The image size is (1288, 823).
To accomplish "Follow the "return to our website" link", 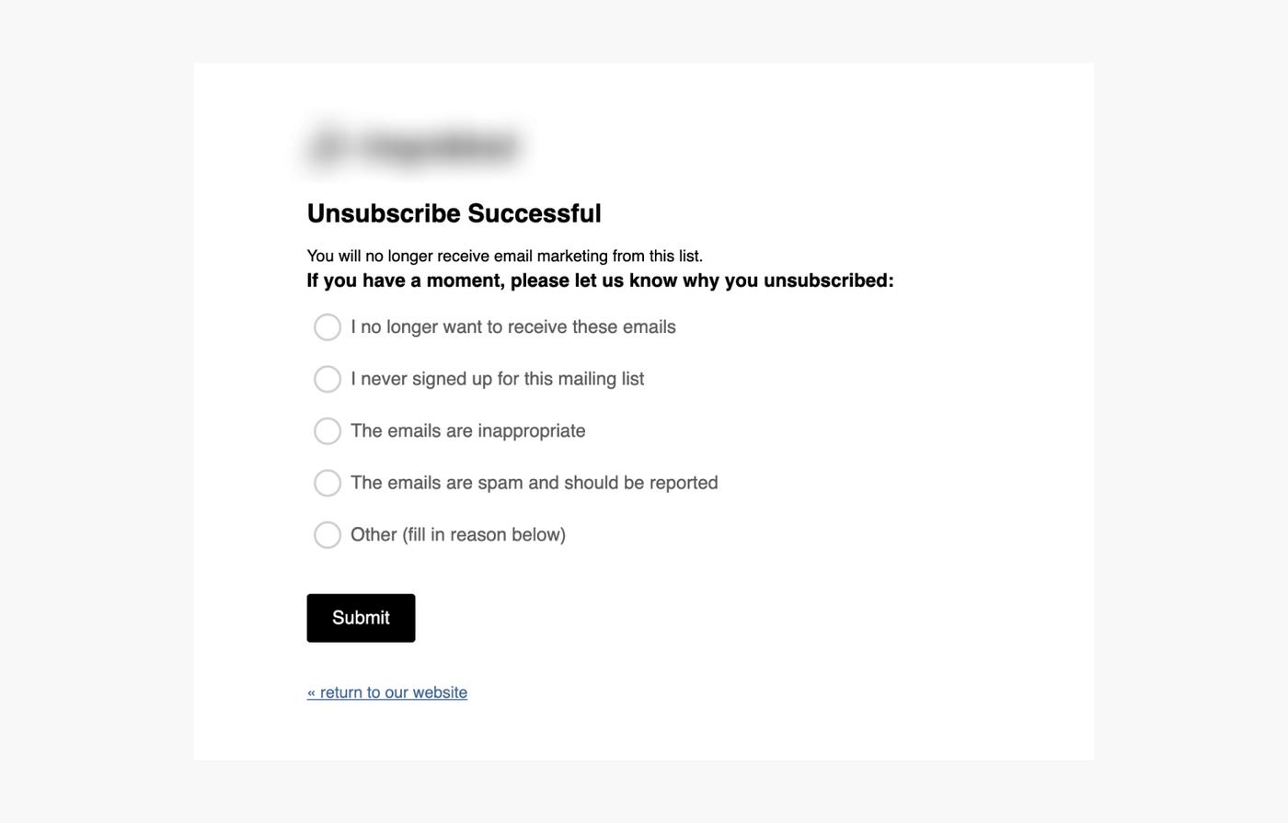I will pyautogui.click(x=393, y=692).
